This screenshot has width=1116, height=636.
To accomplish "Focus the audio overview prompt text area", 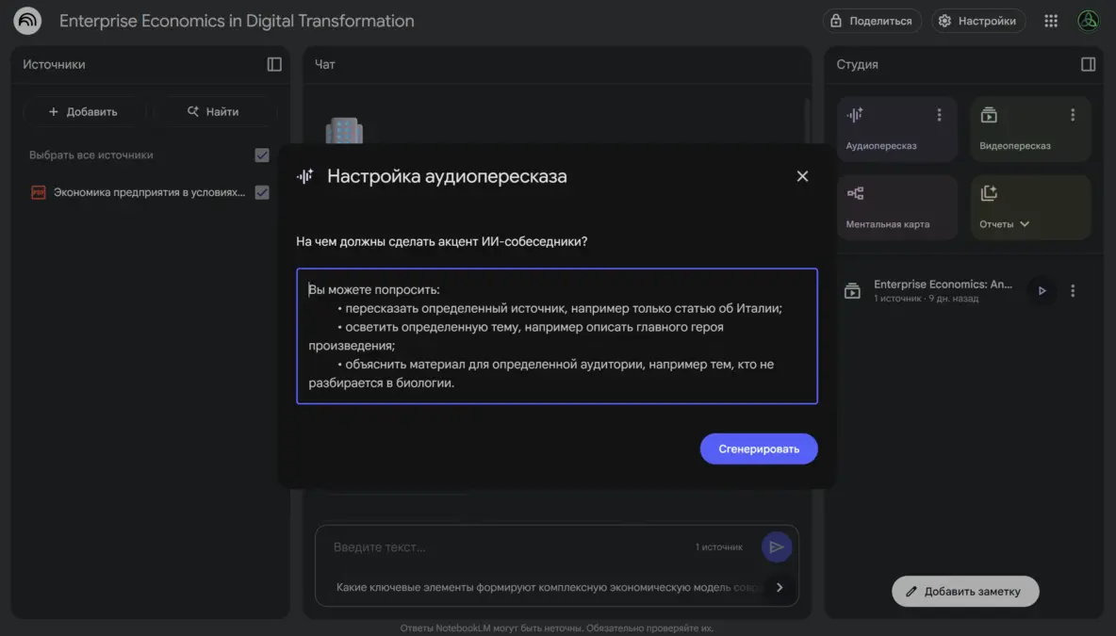I will (x=556, y=336).
